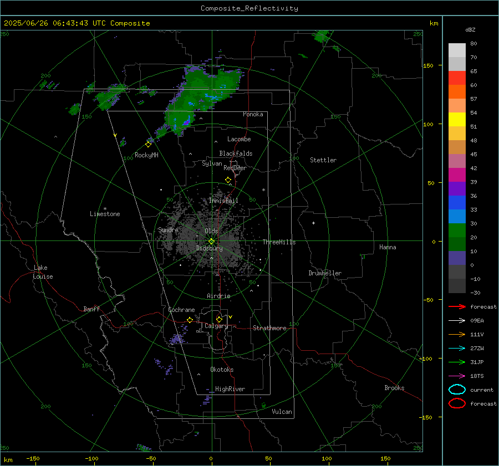Click the white plus marker west of Hanna
This screenshot has height=466, width=499.
[x=313, y=223]
